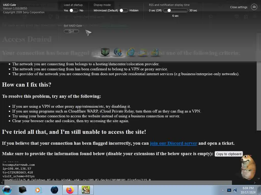
Task: Follow the join our Discord server link
Action: pos(173,143)
